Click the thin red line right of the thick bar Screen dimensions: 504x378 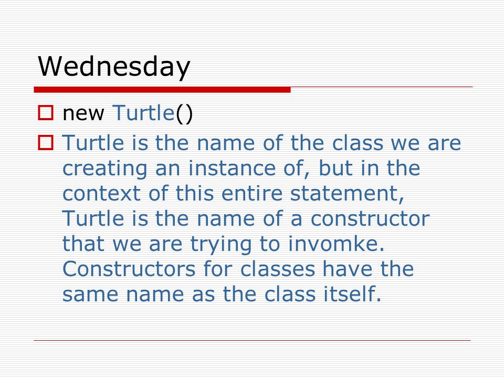(382, 87)
